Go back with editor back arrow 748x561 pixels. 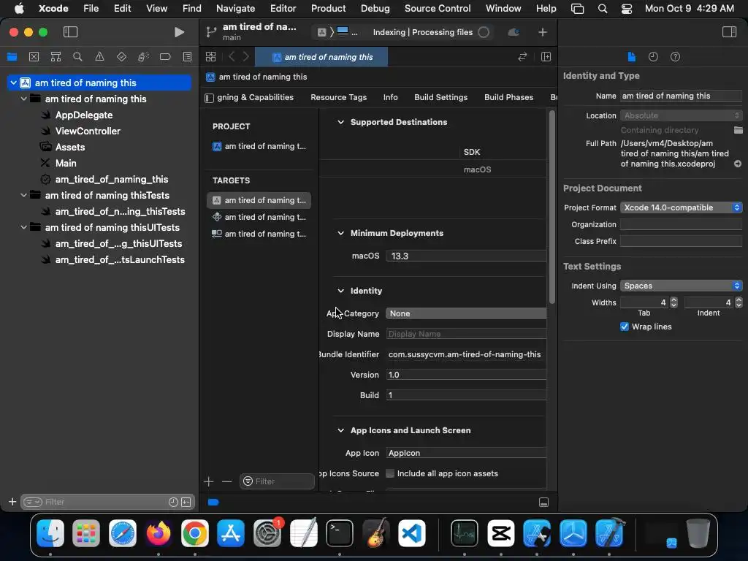pyautogui.click(x=232, y=57)
